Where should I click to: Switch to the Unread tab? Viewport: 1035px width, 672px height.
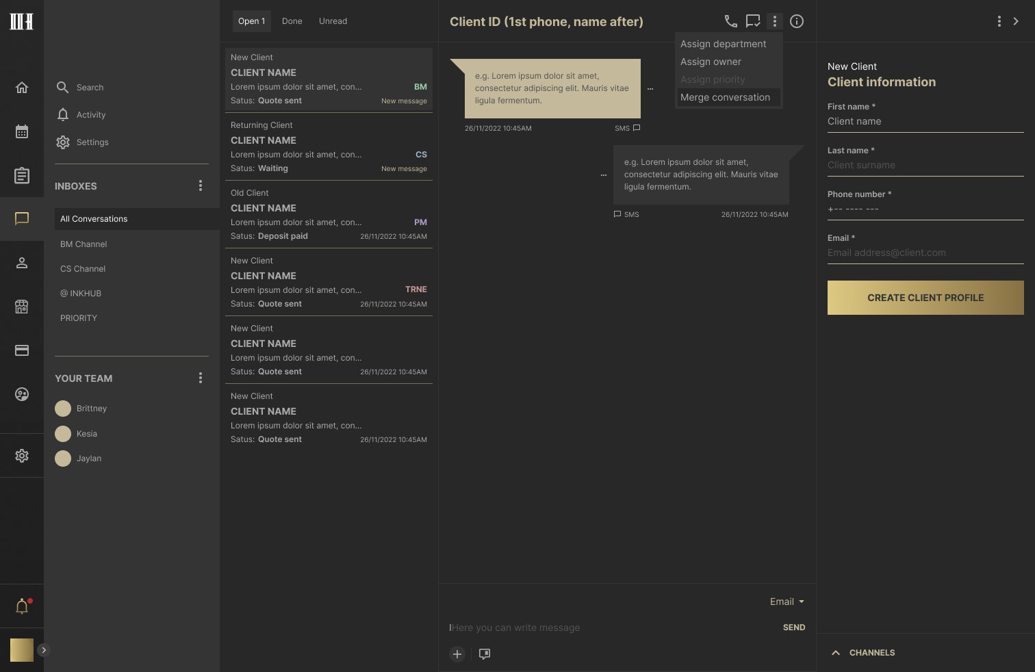point(333,21)
